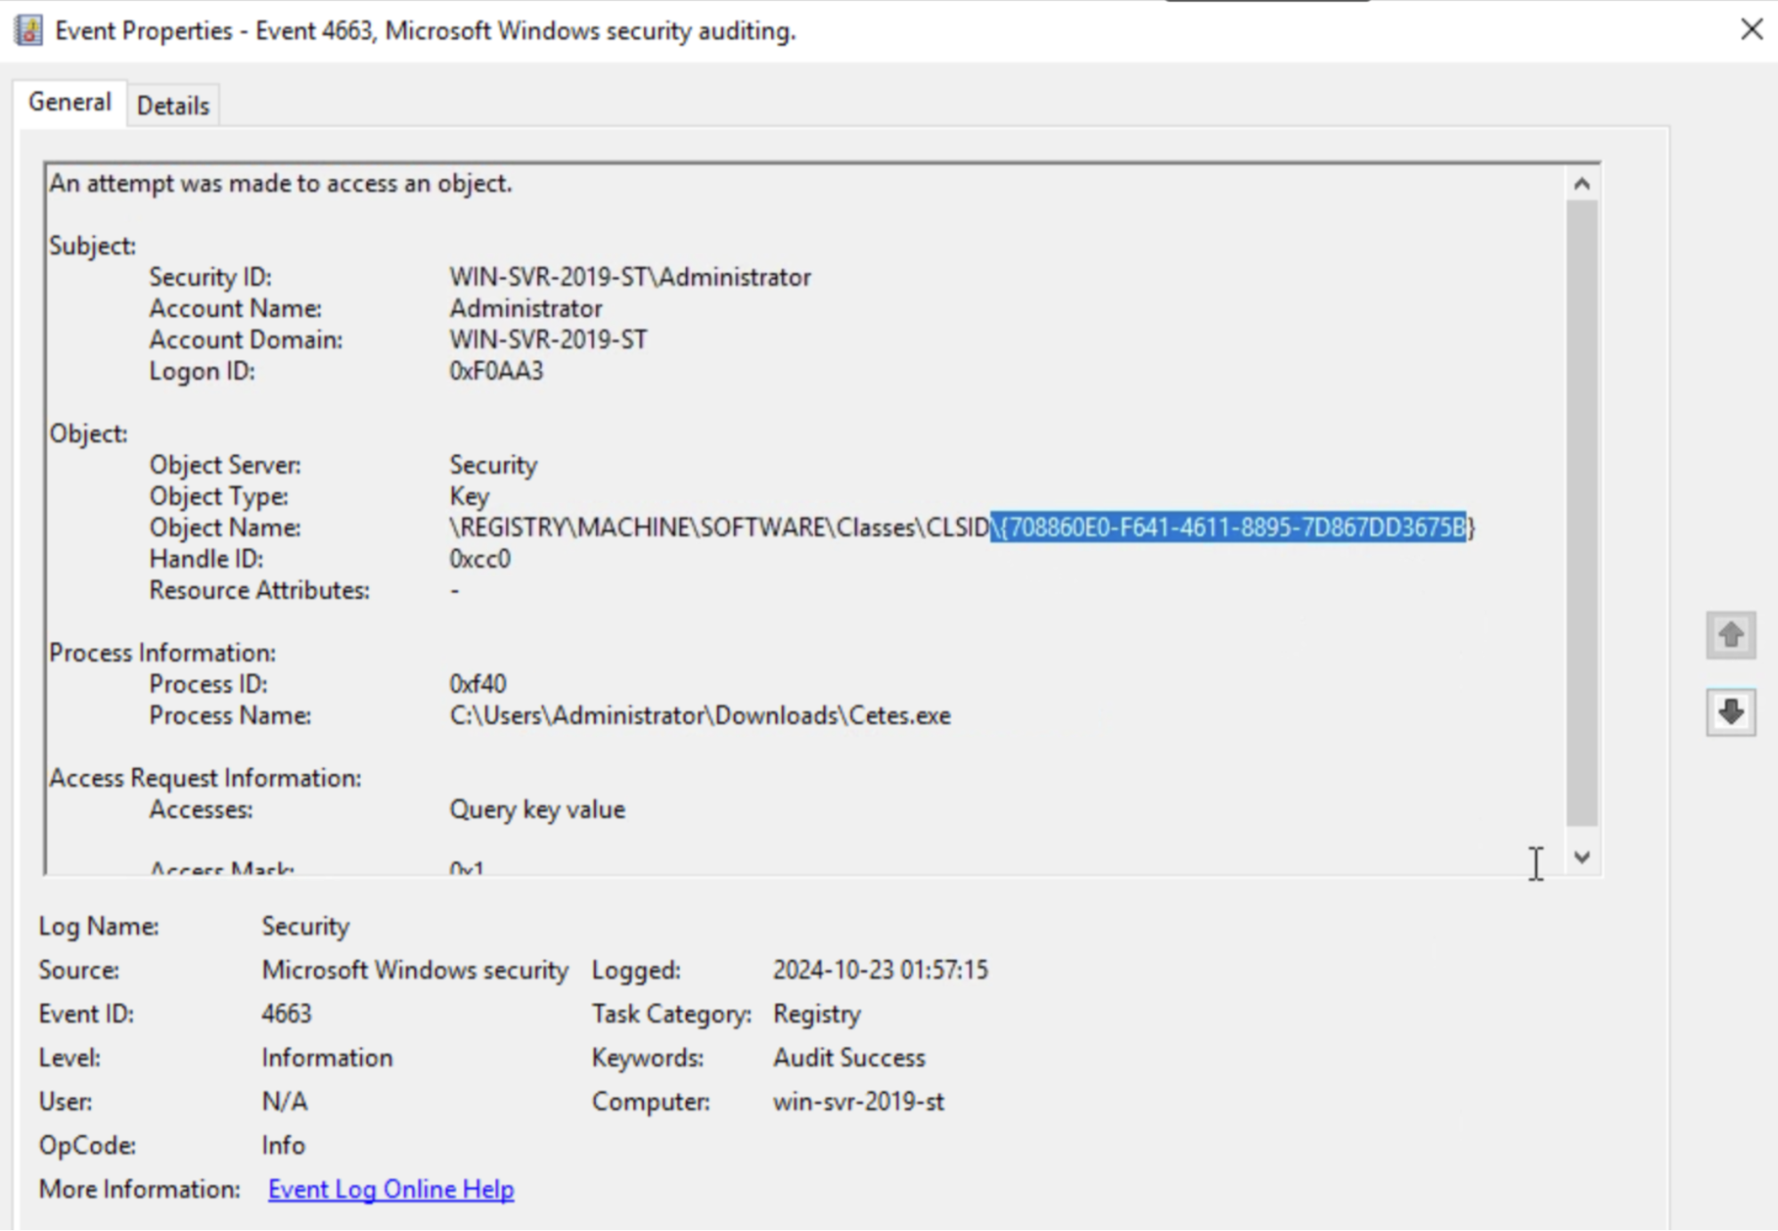Close the Event Properties window
1778x1231 pixels.
(1751, 29)
